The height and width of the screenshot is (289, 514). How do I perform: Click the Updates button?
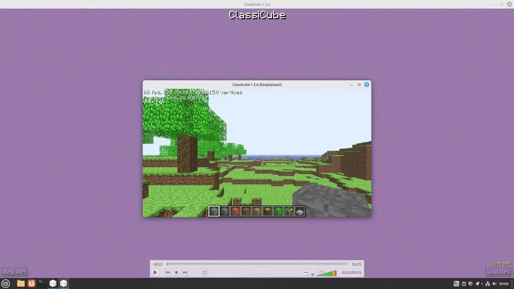click(x=498, y=272)
